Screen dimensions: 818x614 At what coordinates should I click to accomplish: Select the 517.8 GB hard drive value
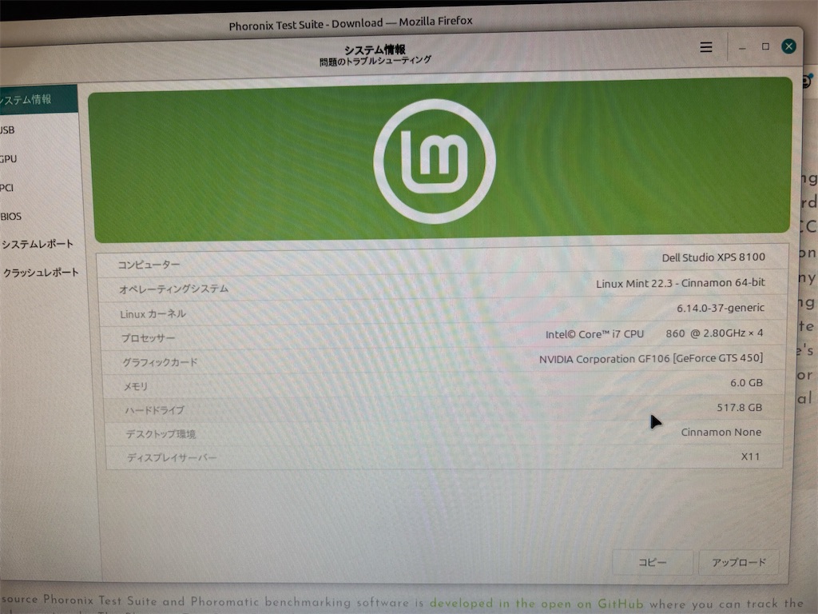pos(739,407)
